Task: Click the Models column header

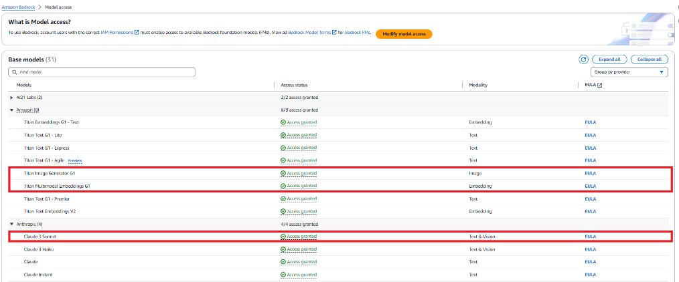Action: coord(24,85)
